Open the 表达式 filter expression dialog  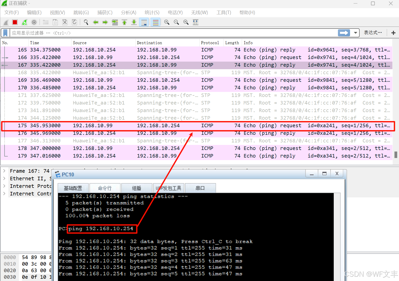373,33
